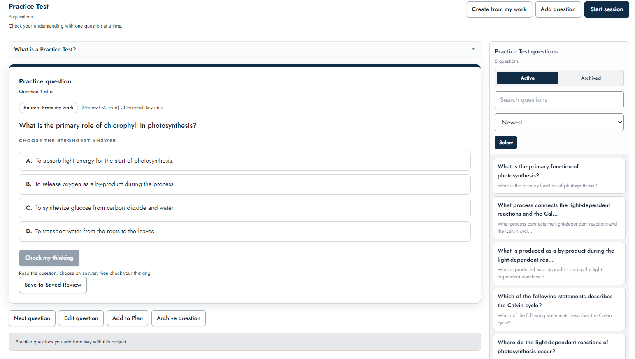635x359 pixels.
Task: Open the Newest sort dropdown
Action: [559, 122]
